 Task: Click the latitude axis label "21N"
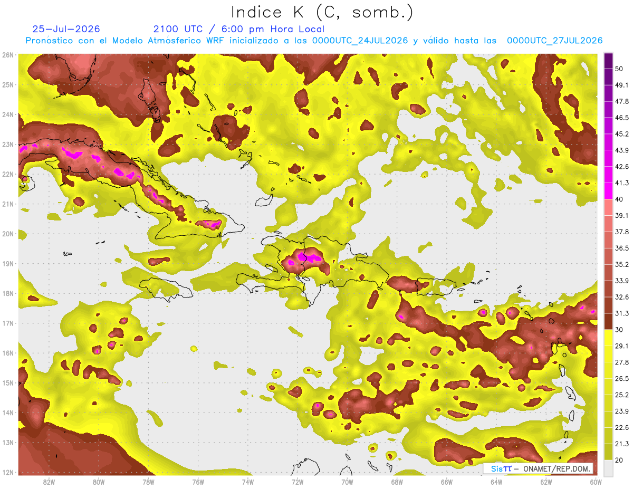pyautogui.click(x=8, y=204)
